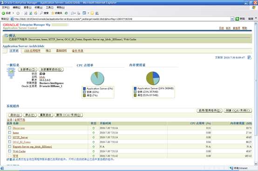The height and width of the screenshot is (171, 258).
Task: Click the light blue idle CPU legend swatch
Action: click(x=84, y=92)
